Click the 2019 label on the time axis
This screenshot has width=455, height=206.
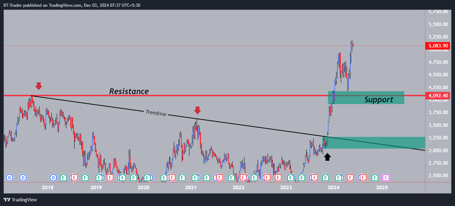tap(96, 187)
